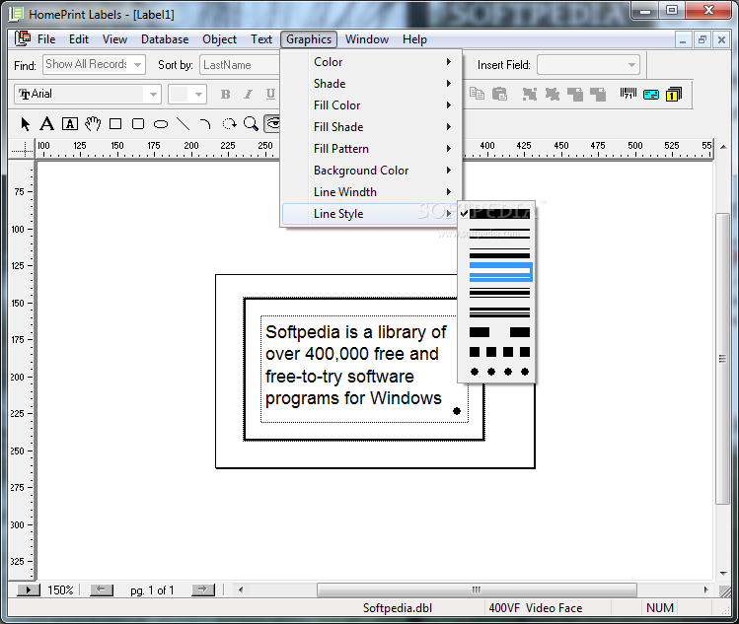Click the second send-to-back icon
This screenshot has height=624, width=739.
598,95
